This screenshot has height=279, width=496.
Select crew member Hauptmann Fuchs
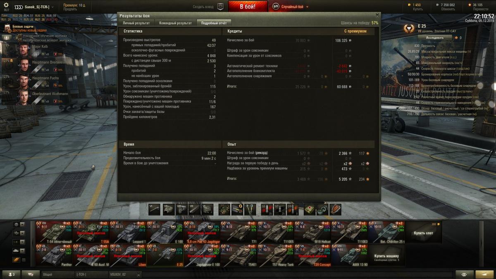coord(35,81)
